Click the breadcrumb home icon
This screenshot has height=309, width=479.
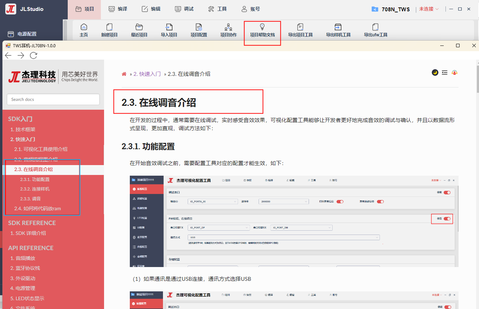point(124,74)
